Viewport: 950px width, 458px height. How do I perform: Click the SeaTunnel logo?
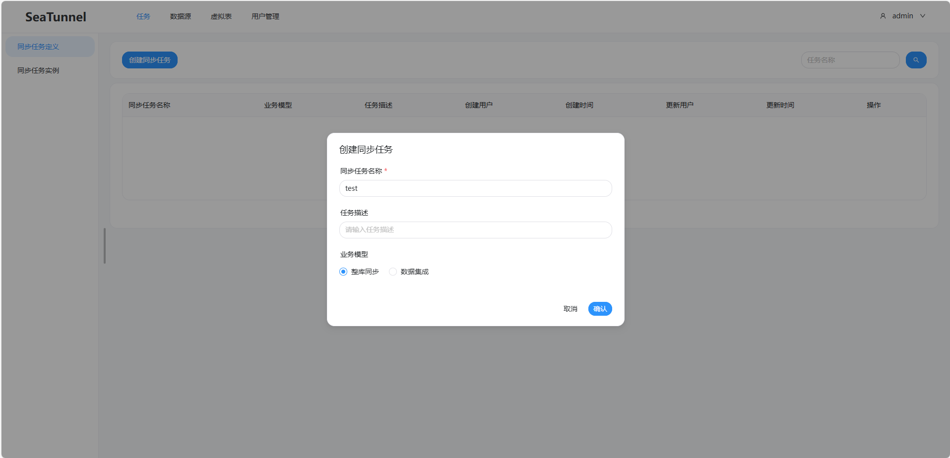tap(56, 17)
